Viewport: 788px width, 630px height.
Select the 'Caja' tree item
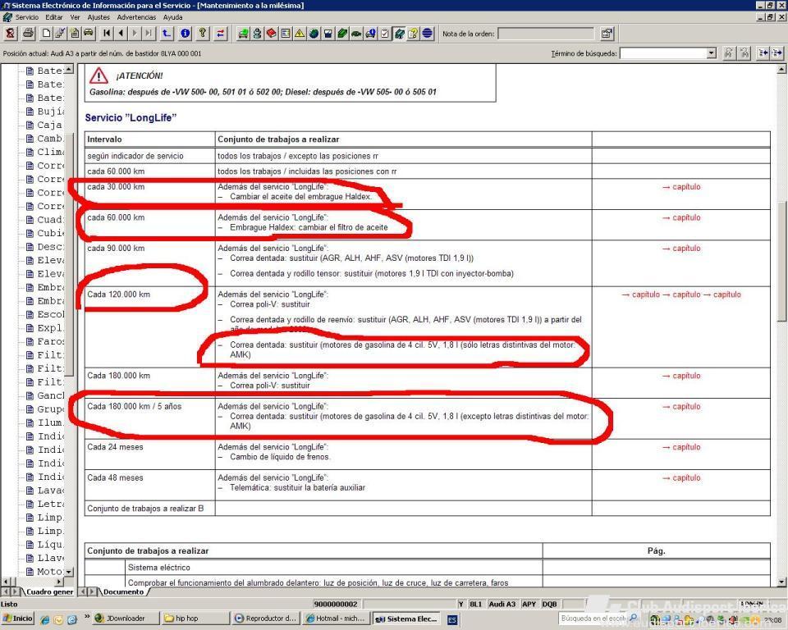click(x=44, y=125)
